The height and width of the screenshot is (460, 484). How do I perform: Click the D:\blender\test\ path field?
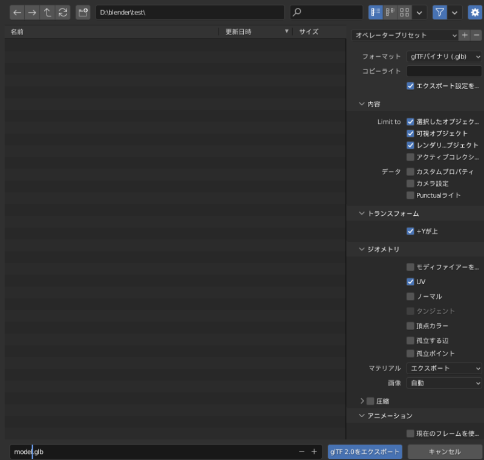[190, 12]
